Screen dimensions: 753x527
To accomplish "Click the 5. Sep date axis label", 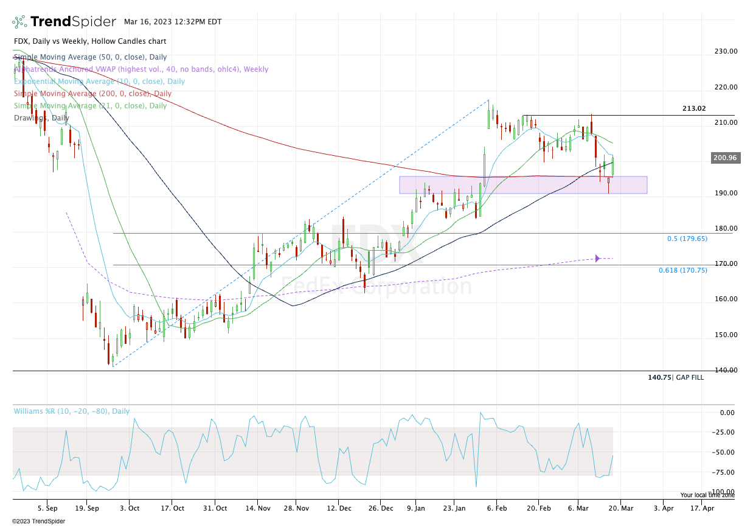I will (x=48, y=508).
